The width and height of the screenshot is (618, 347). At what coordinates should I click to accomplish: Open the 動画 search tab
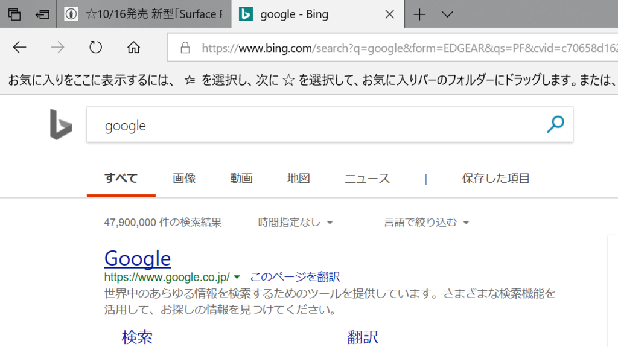coord(241,179)
